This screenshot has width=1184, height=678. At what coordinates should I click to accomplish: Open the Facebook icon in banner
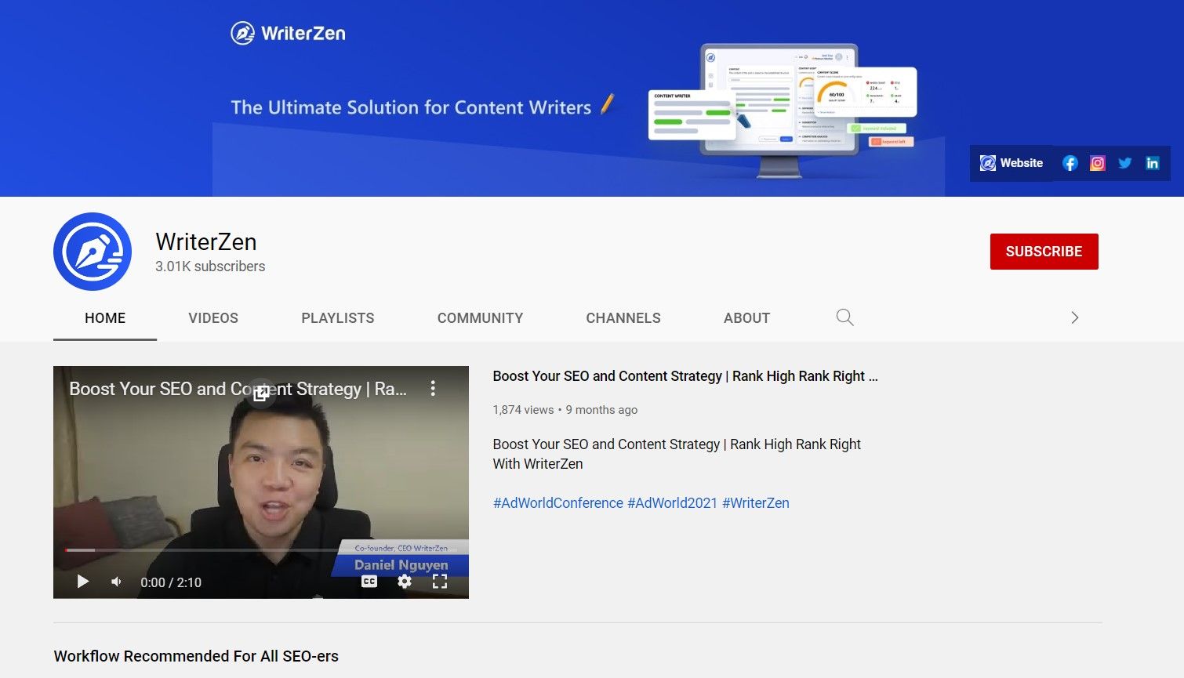click(1070, 163)
